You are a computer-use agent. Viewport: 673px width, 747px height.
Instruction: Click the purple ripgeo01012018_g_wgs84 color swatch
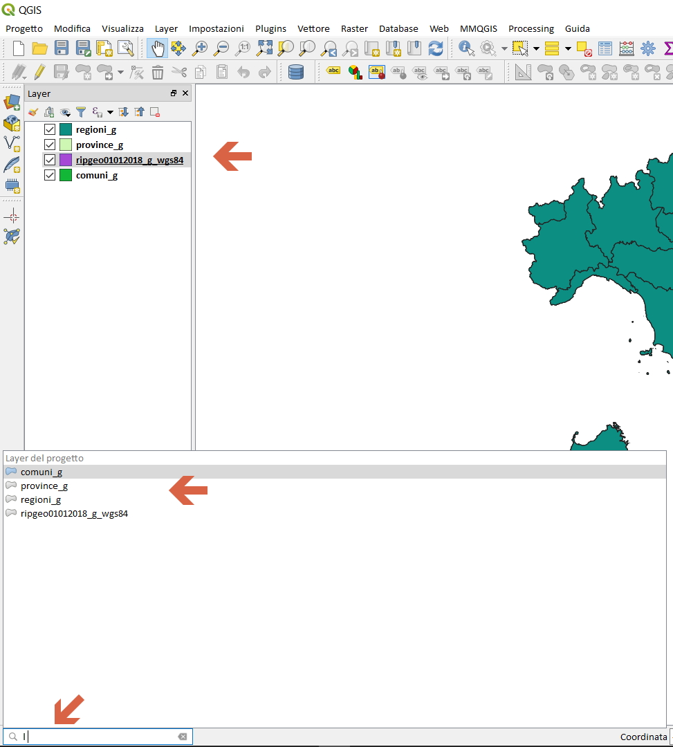tap(66, 160)
